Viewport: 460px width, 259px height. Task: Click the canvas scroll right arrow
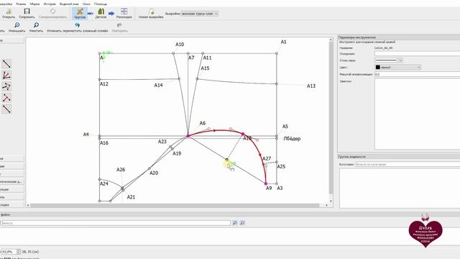point(326,205)
